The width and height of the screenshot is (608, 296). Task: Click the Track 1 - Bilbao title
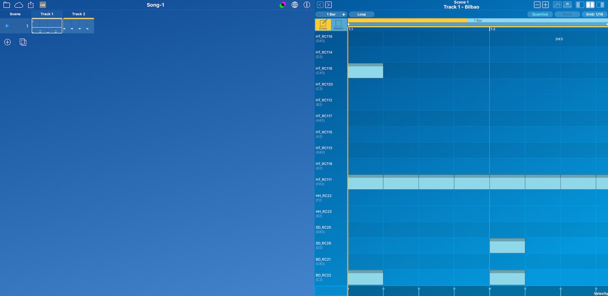pos(461,7)
